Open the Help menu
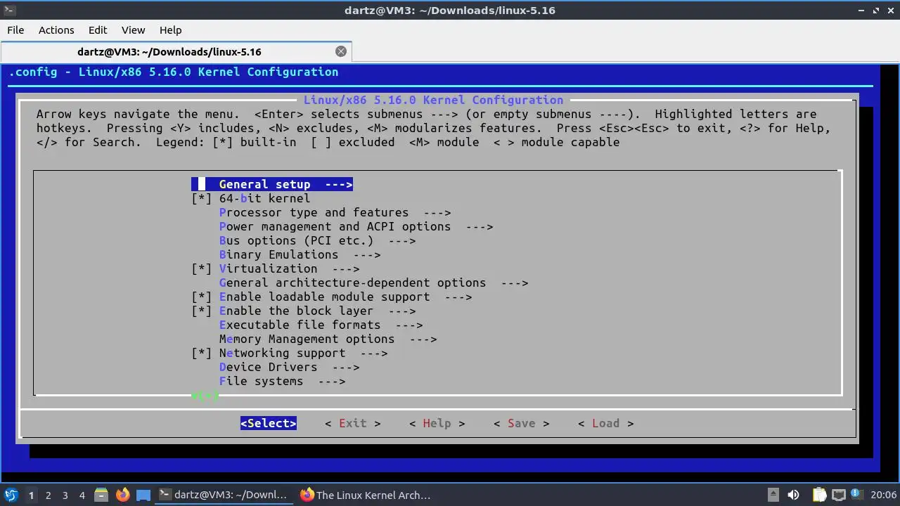The height and width of the screenshot is (506, 900). tap(170, 30)
